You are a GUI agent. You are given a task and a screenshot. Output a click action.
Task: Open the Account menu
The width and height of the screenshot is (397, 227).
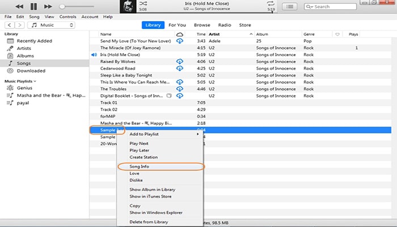90,16
